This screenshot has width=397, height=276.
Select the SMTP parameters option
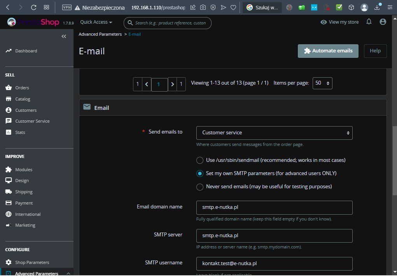pyautogui.click(x=200, y=174)
